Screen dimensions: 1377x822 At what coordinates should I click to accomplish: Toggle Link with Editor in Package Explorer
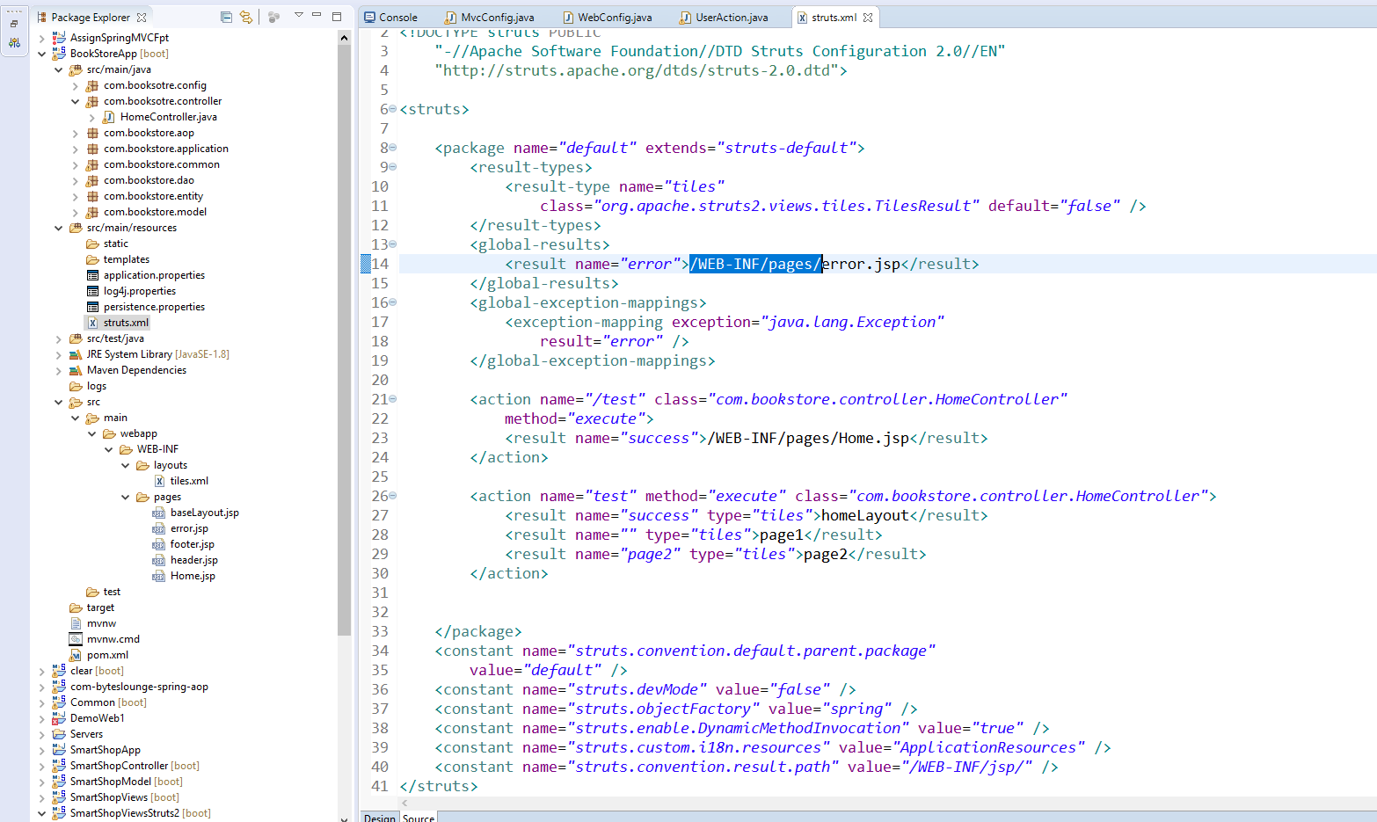[x=246, y=17]
